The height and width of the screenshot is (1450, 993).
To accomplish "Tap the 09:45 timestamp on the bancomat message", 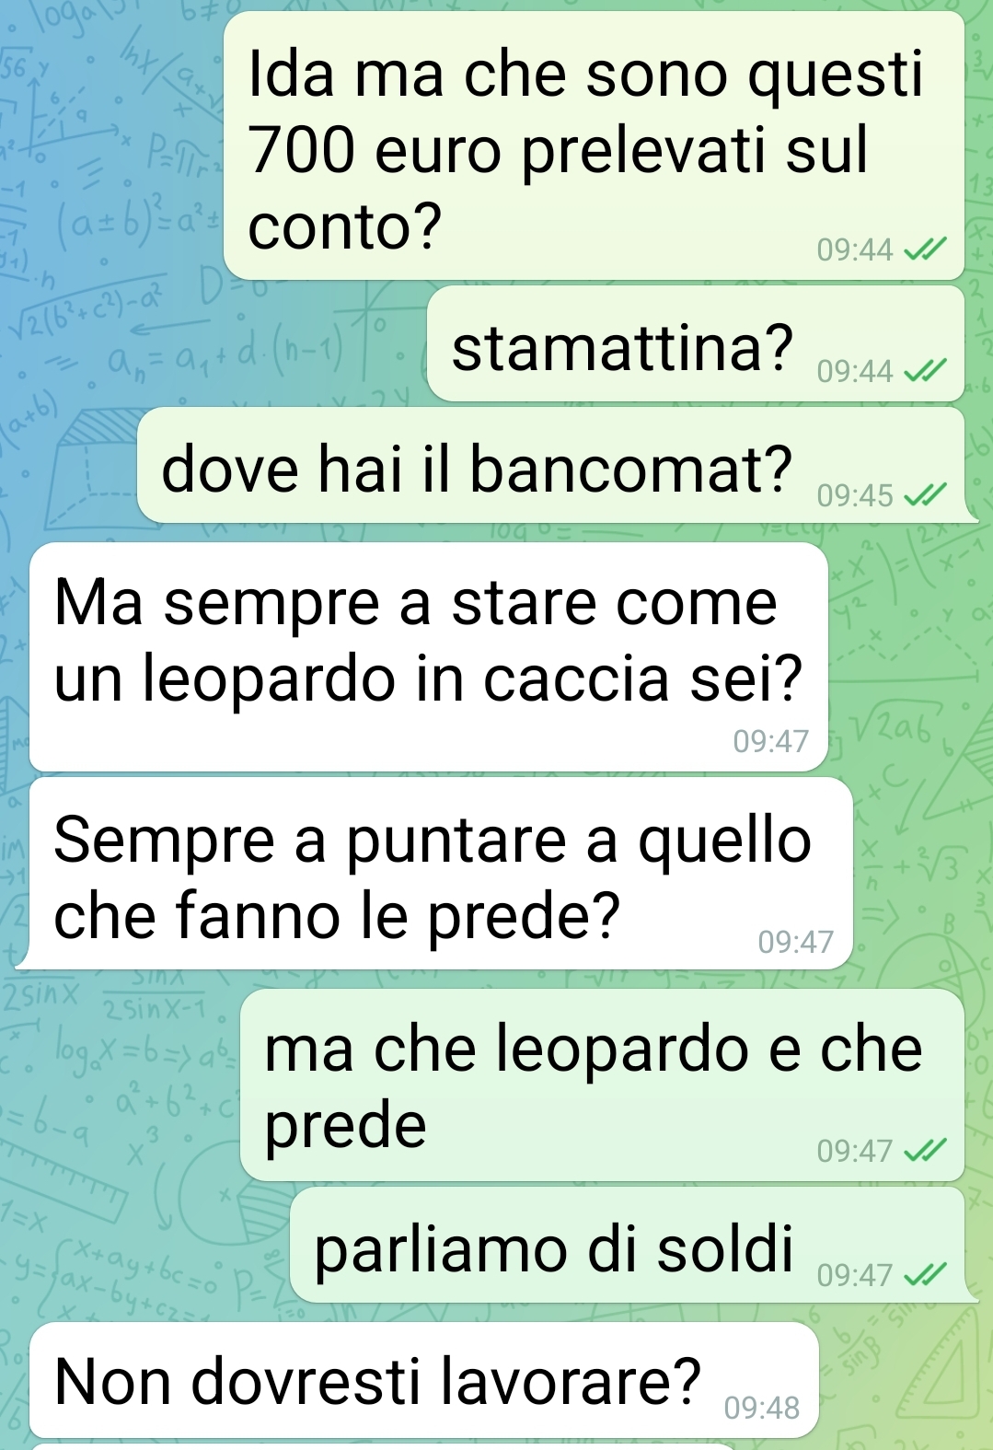I will (x=855, y=495).
